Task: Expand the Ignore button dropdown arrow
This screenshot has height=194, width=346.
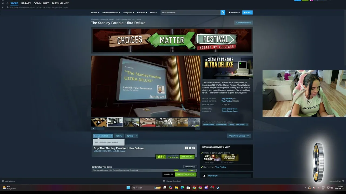Action: pyautogui.click(x=137, y=136)
